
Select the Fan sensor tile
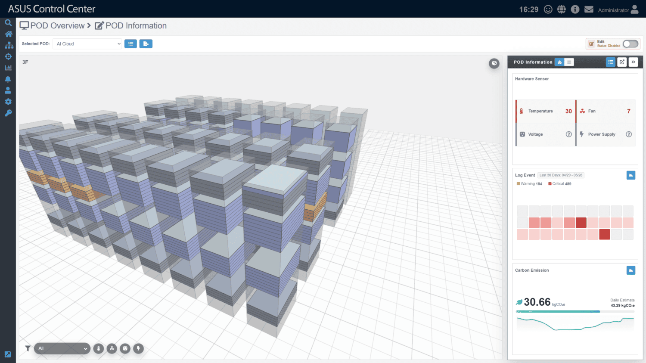(x=606, y=111)
